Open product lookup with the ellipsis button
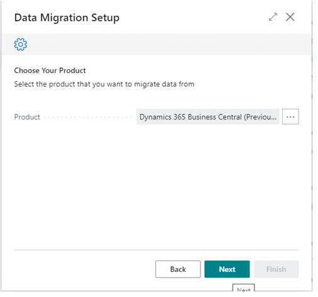Image resolution: width=318 pixels, height=297 pixels. [290, 116]
